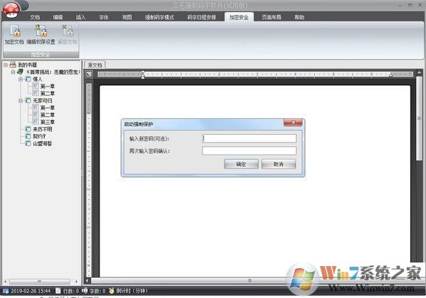Switch to the 插入 ribbon tab
The width and height of the screenshot is (426, 298).
(81, 17)
